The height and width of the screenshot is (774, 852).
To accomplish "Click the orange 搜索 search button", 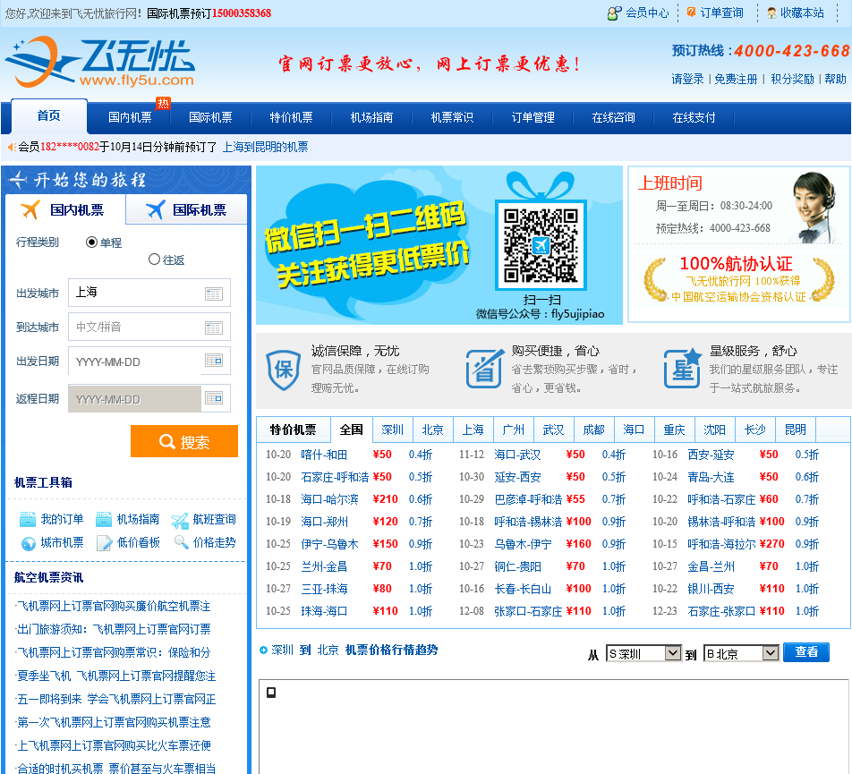I will (x=184, y=442).
